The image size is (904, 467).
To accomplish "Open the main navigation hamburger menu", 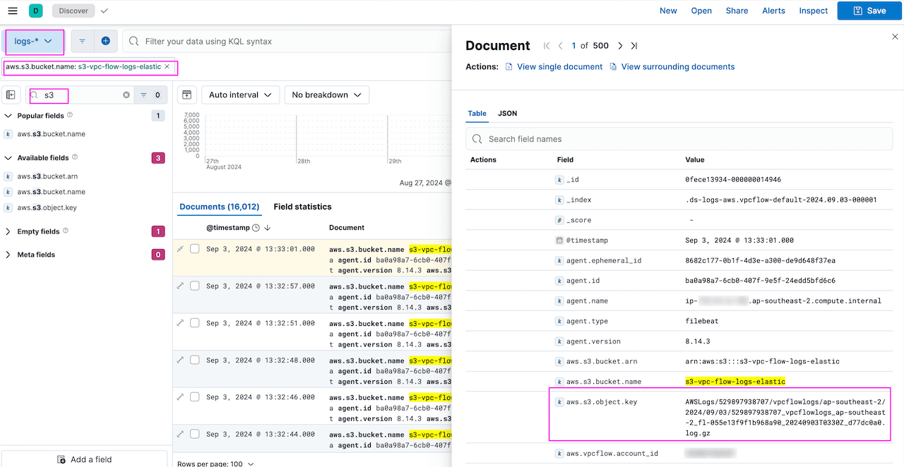I will pos(12,11).
